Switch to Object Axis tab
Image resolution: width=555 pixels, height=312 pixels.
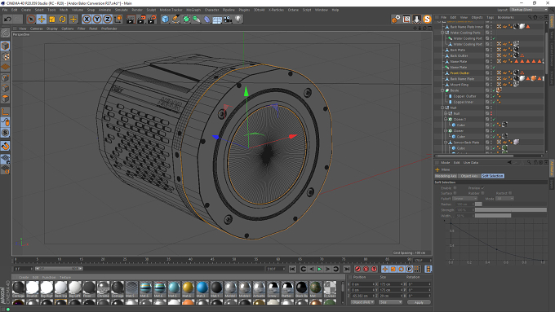pyautogui.click(x=469, y=176)
